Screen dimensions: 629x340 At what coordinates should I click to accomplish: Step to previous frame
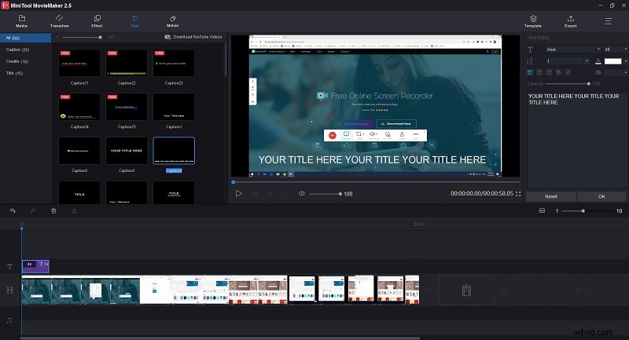(x=254, y=193)
